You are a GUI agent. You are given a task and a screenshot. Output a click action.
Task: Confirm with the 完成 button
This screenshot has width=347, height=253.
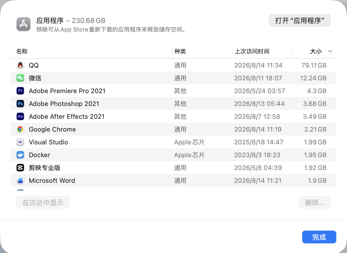319,237
